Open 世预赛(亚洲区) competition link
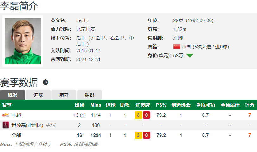Viewport: 257px width, 152px height. click(x=27, y=125)
